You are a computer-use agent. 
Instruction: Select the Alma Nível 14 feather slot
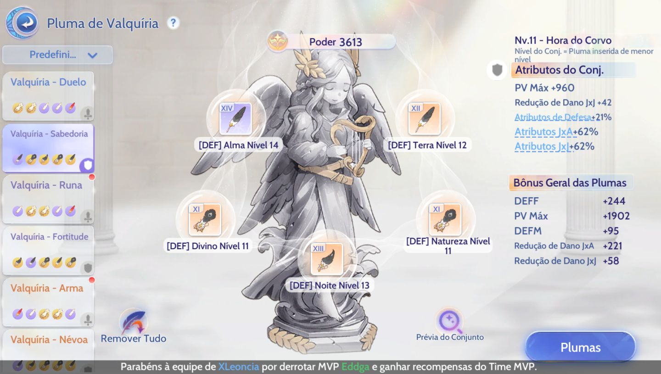click(x=235, y=119)
